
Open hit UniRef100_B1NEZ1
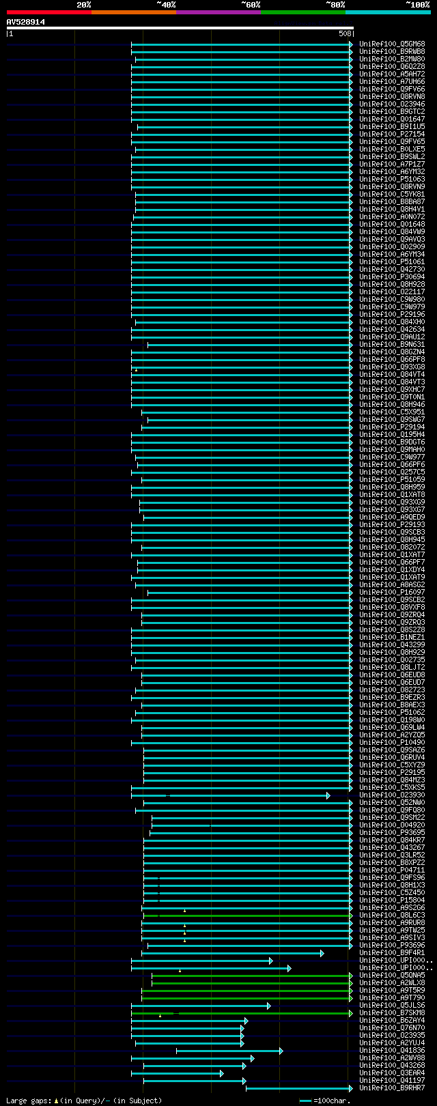(x=392, y=638)
